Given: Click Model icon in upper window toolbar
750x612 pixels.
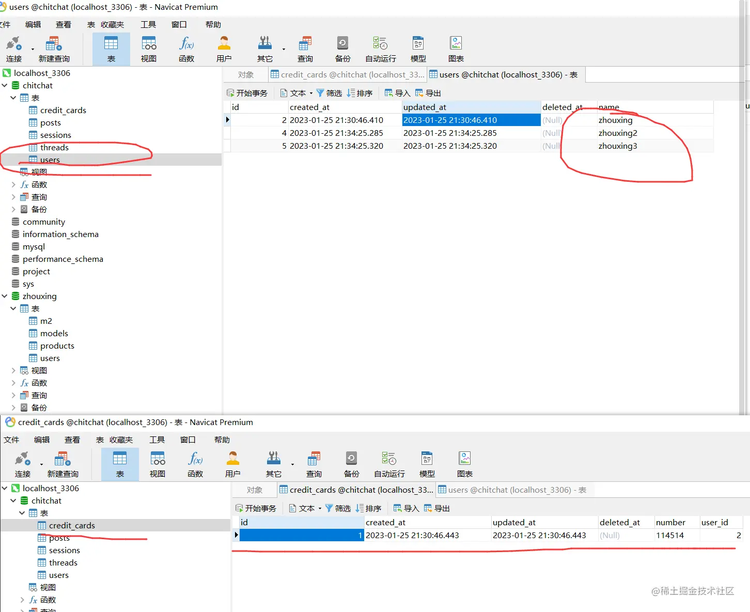Looking at the screenshot, I should pos(418,50).
